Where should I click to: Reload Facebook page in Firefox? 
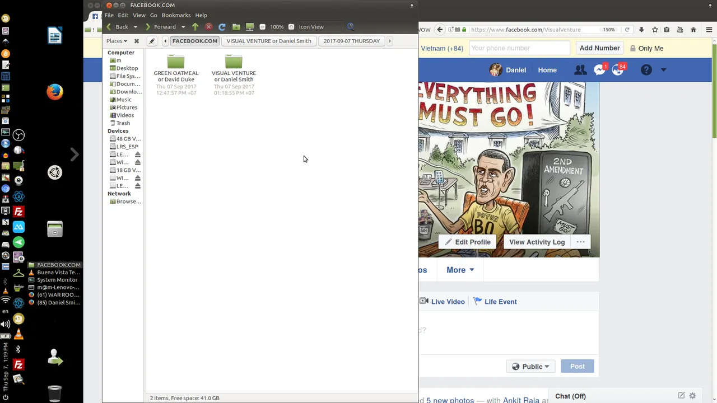[627, 30]
